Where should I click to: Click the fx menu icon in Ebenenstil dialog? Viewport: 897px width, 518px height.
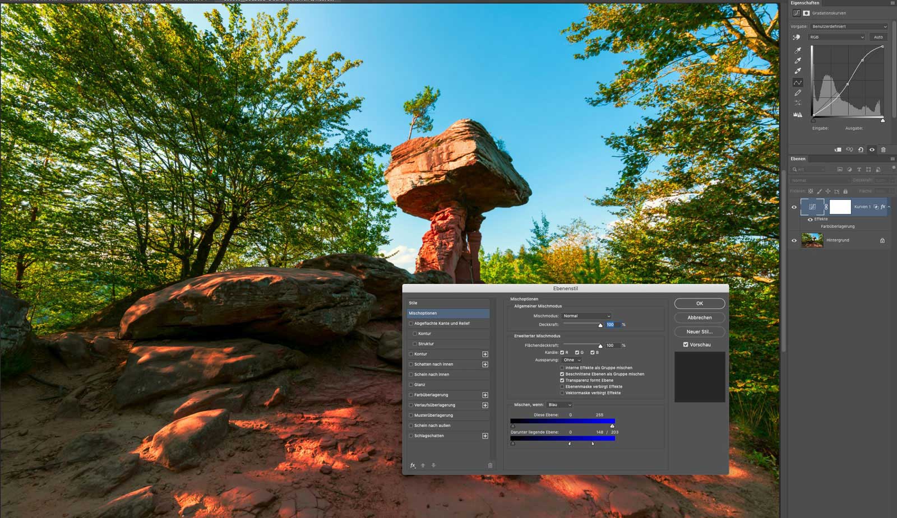(413, 465)
